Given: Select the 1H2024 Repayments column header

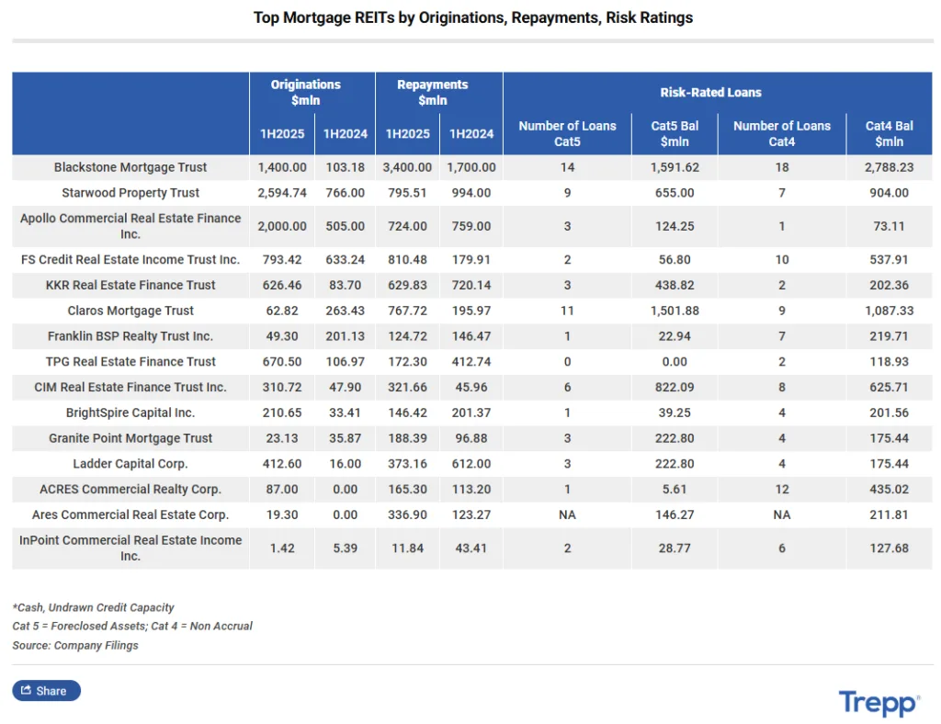Looking at the screenshot, I should pyautogui.click(x=470, y=133).
